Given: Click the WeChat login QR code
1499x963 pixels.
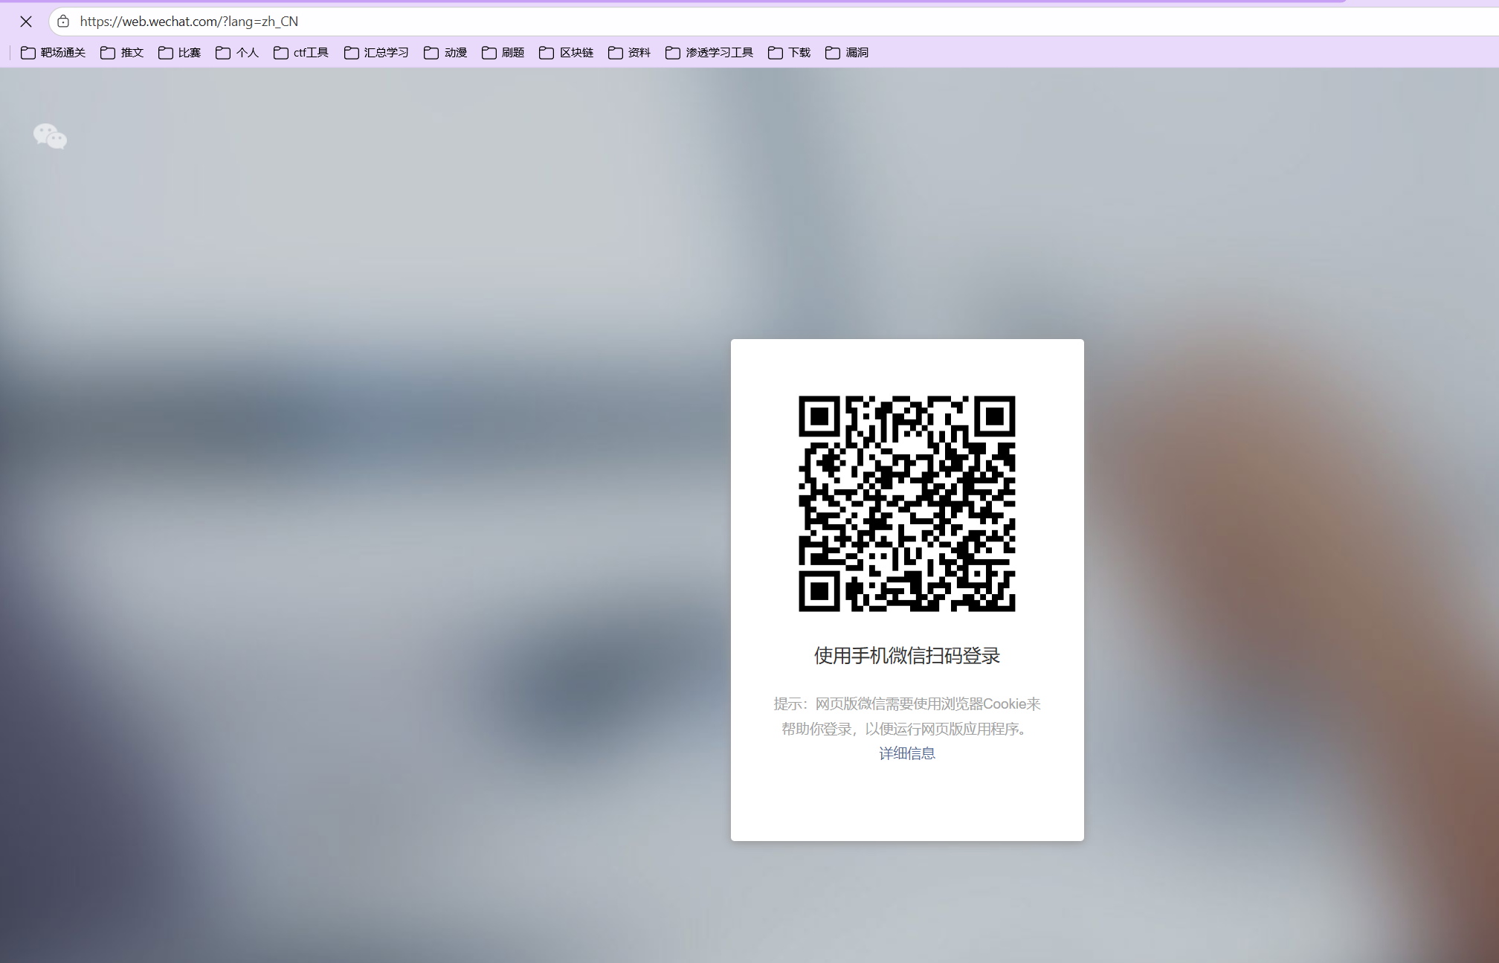Looking at the screenshot, I should pos(906,503).
